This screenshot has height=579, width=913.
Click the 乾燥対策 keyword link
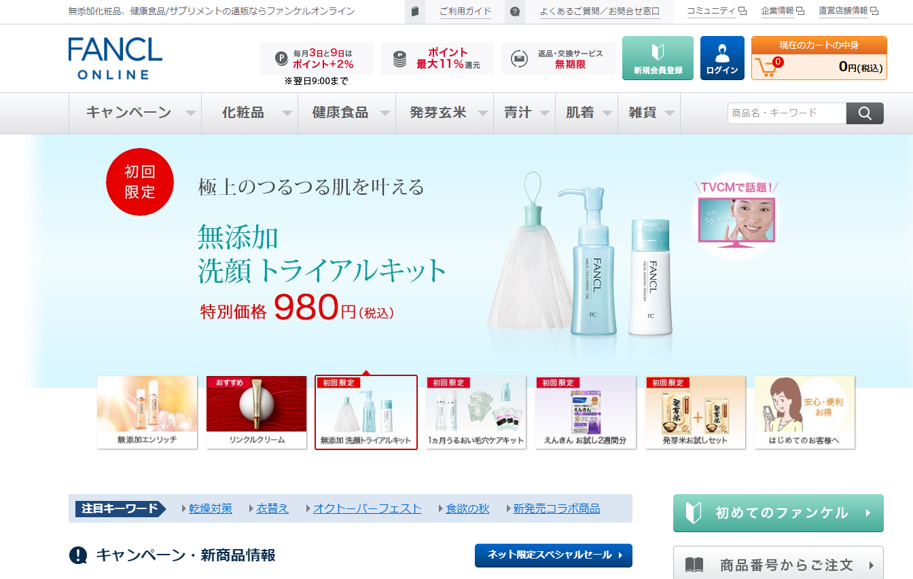tap(211, 508)
